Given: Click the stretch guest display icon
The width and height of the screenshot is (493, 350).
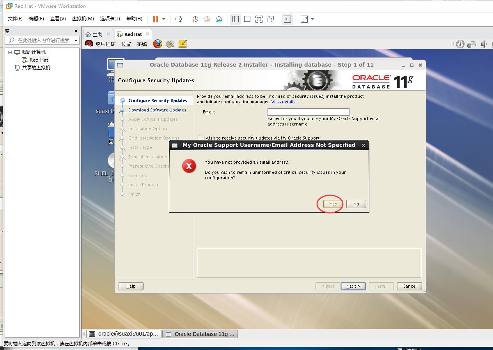Looking at the screenshot, I should (304, 19).
